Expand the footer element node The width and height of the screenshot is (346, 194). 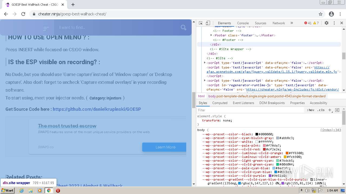point(211,35)
